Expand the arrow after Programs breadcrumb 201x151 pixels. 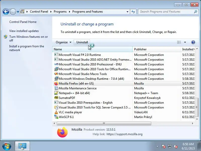point(70,12)
